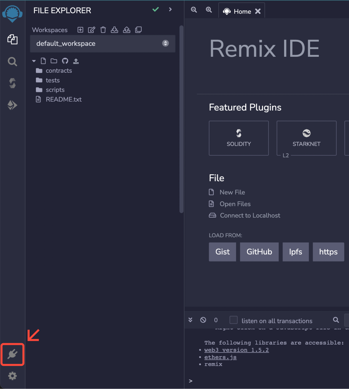This screenshot has height=389, width=349.
Task: Open web3 version 1.5.2 link
Action: [x=236, y=350]
